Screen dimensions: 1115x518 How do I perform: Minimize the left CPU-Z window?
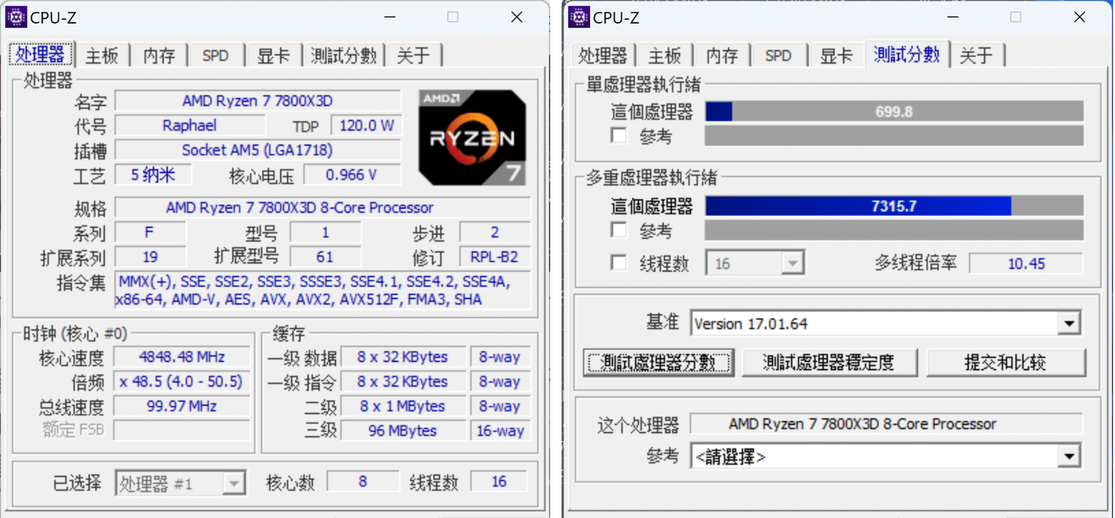pos(390,17)
